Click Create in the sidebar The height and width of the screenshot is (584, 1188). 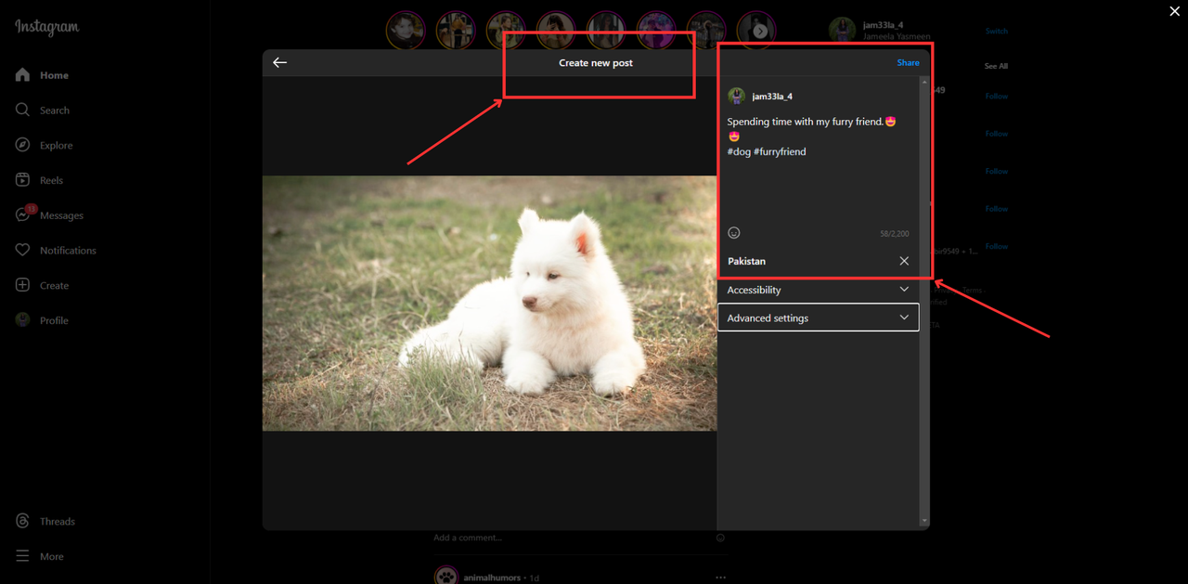pyautogui.click(x=42, y=286)
